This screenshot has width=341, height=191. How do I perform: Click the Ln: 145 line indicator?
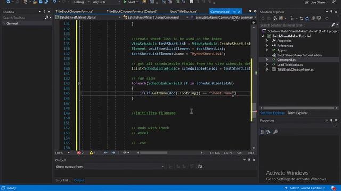pyautogui.click(x=215, y=153)
